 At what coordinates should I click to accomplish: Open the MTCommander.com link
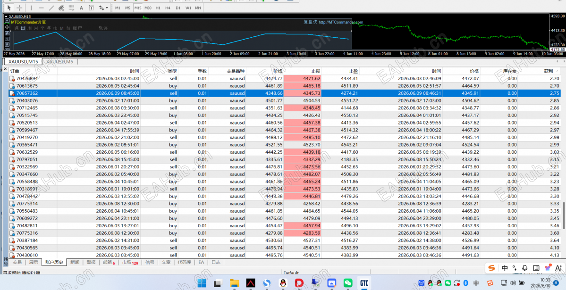click(x=340, y=22)
